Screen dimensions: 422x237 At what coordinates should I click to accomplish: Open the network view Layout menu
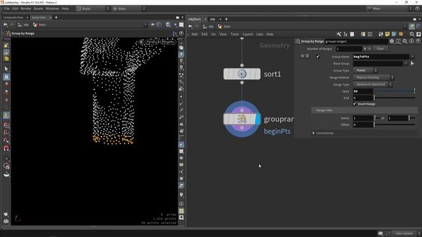pos(247,34)
